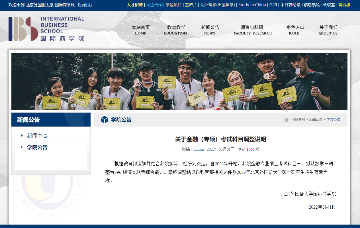
Task: Switch the site to English
Action: [x=85, y=5]
